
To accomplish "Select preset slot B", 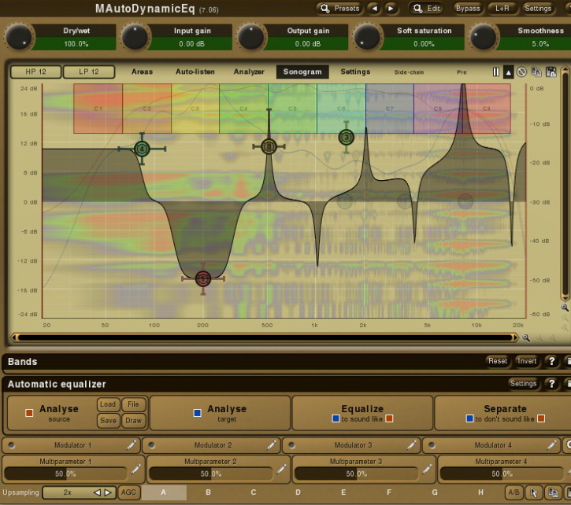I will tap(208, 492).
